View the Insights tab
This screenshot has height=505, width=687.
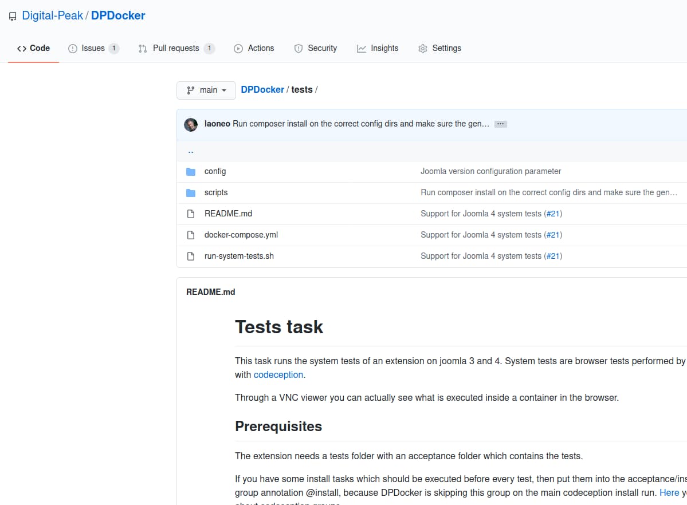click(x=378, y=49)
